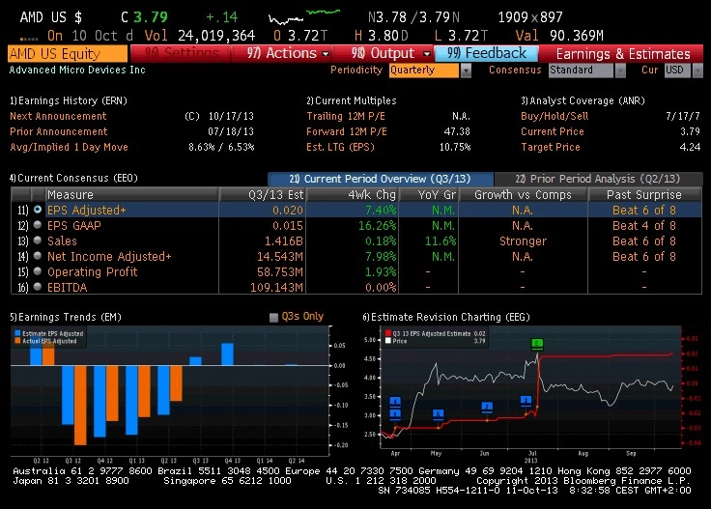Open the Periodicity Quarterly combo box

point(424,71)
